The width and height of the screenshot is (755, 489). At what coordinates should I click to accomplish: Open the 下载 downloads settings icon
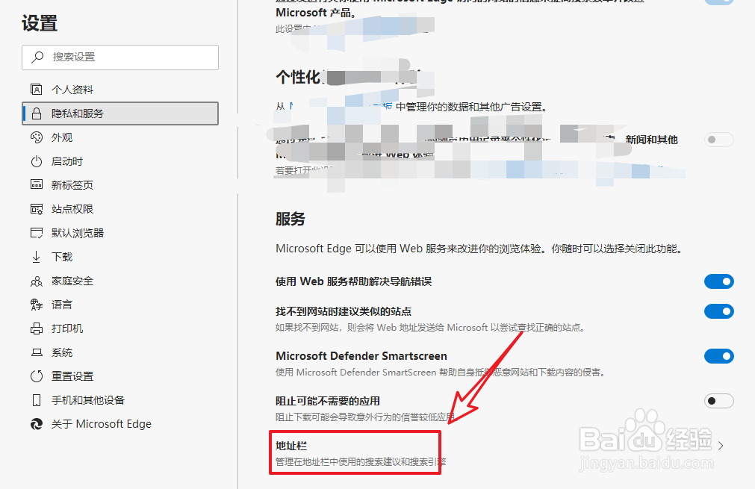tap(37, 256)
